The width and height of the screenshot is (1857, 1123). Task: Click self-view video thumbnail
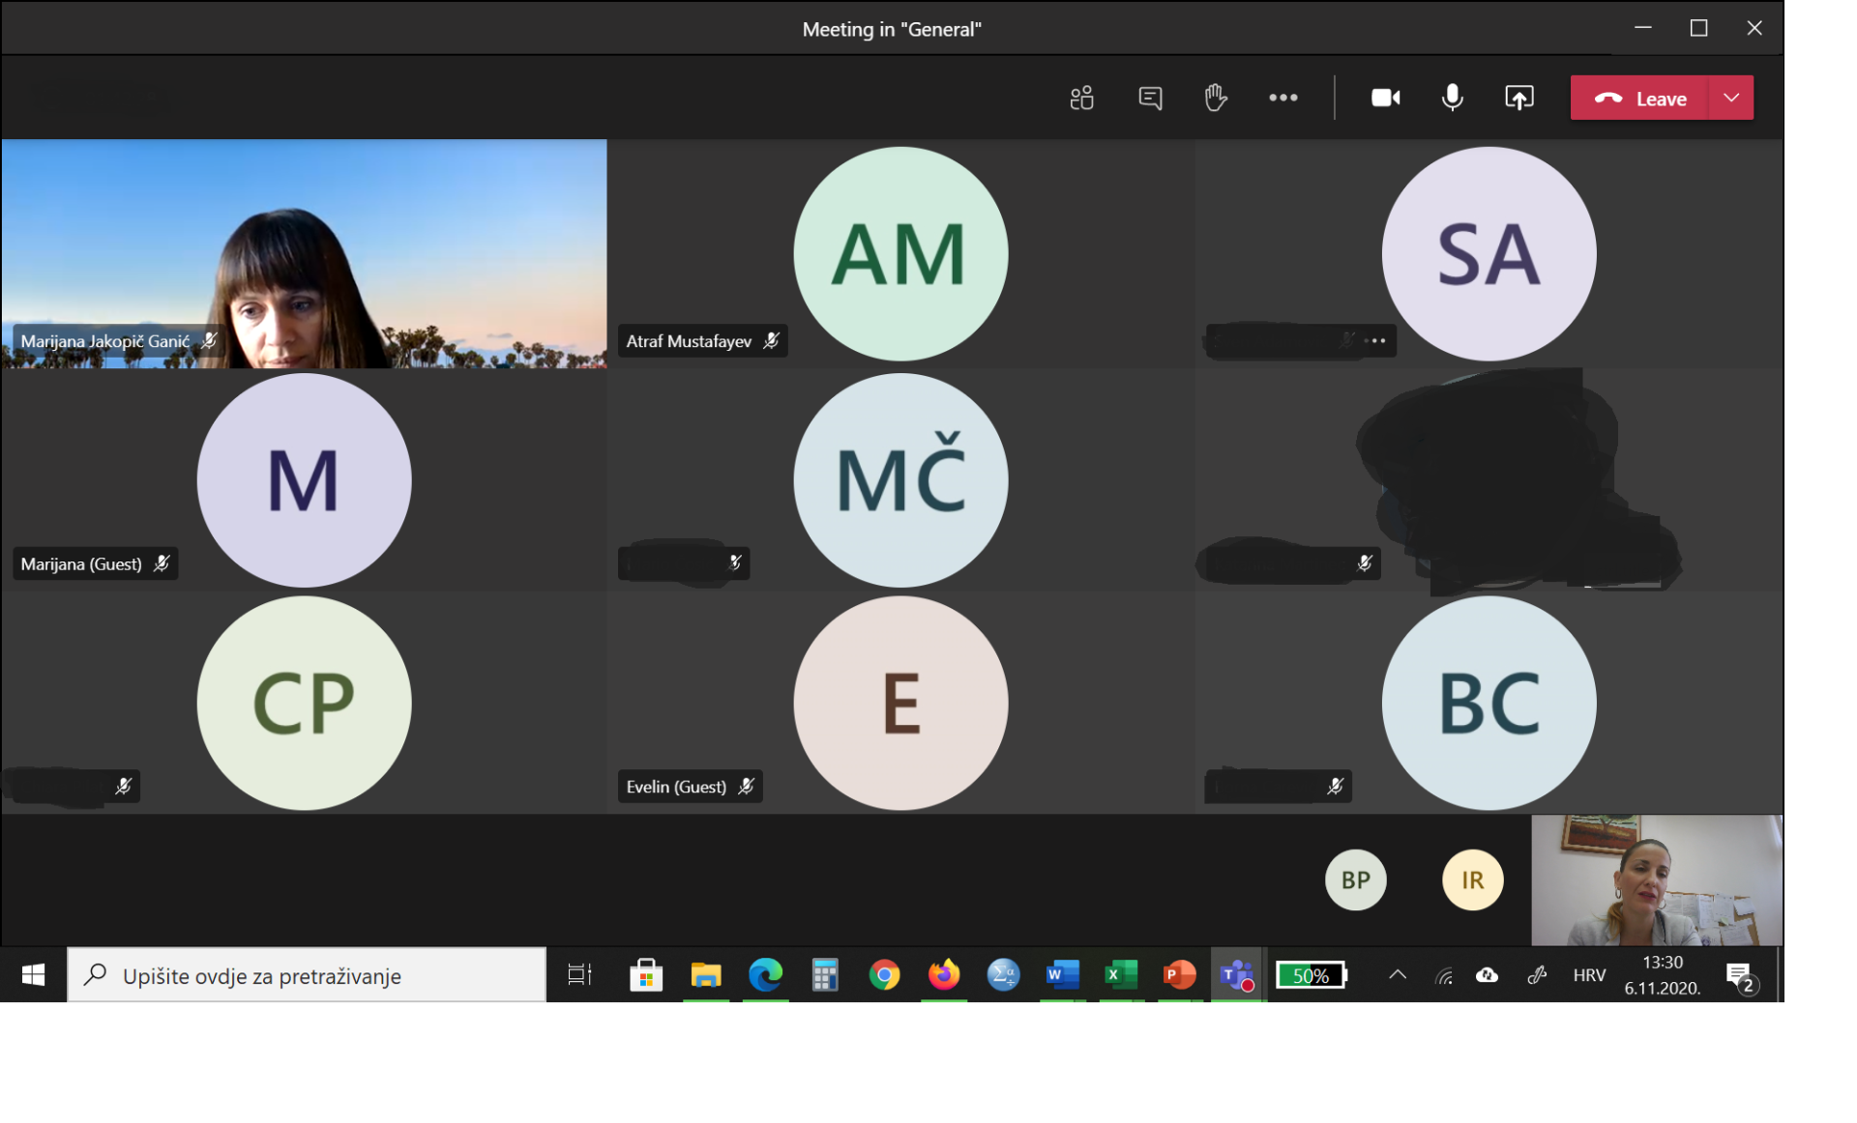(1656, 879)
